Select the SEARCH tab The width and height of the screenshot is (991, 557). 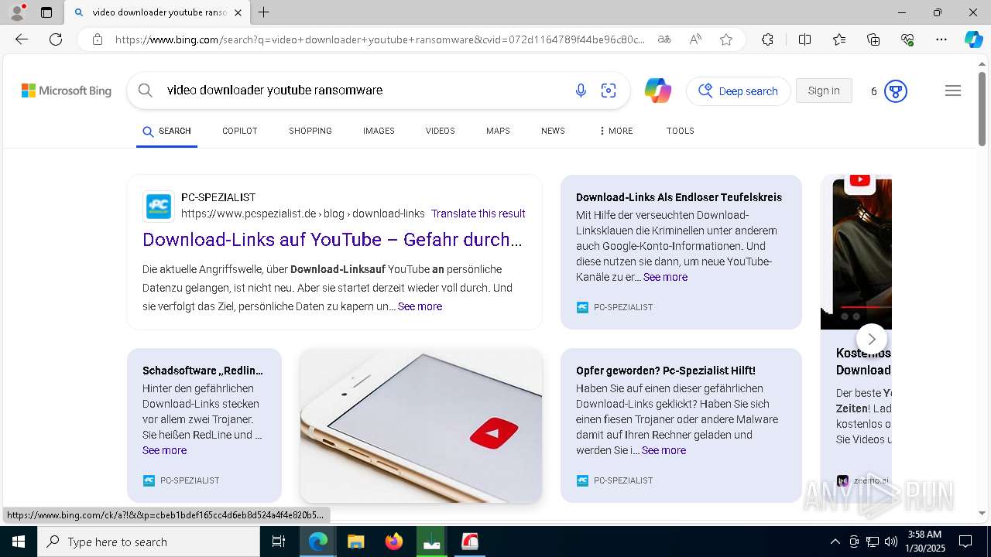pyautogui.click(x=166, y=131)
